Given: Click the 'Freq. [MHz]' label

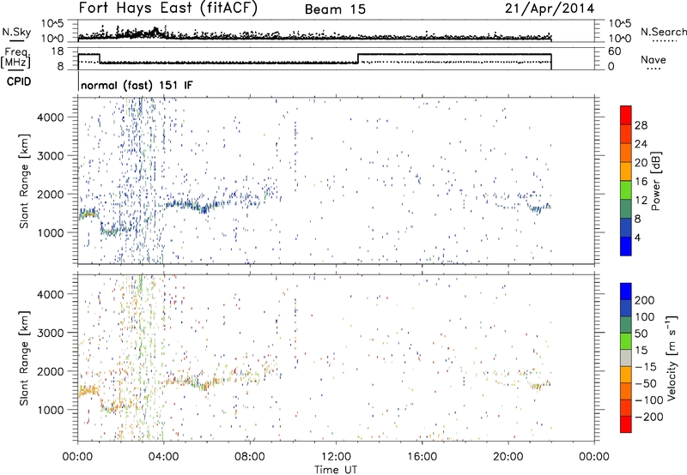Looking at the screenshot, I should tap(15, 58).
